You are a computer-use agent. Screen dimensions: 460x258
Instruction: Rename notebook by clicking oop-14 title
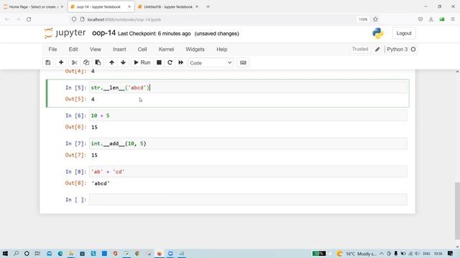103,33
